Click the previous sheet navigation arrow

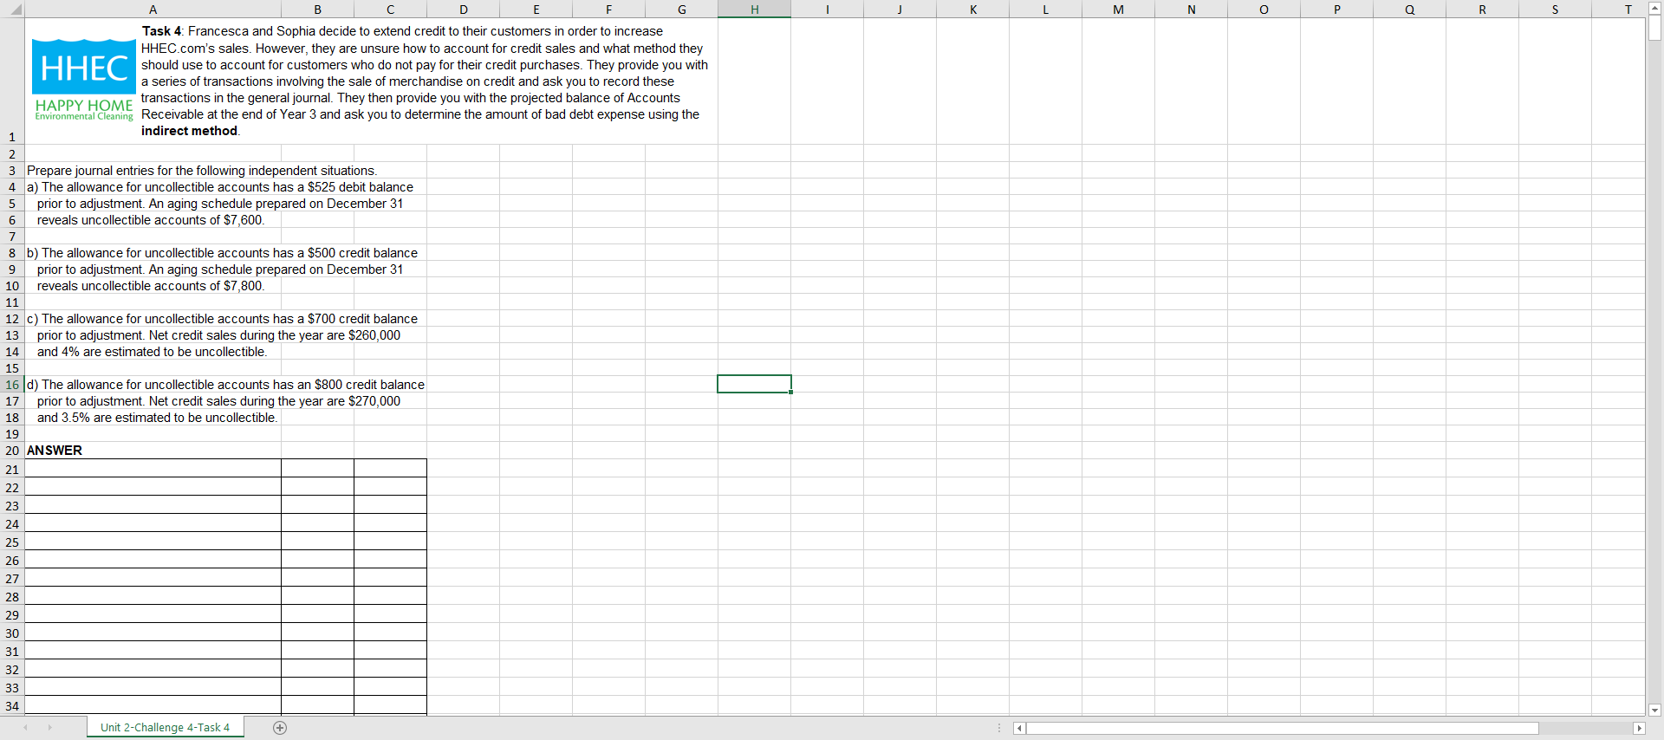[26, 728]
